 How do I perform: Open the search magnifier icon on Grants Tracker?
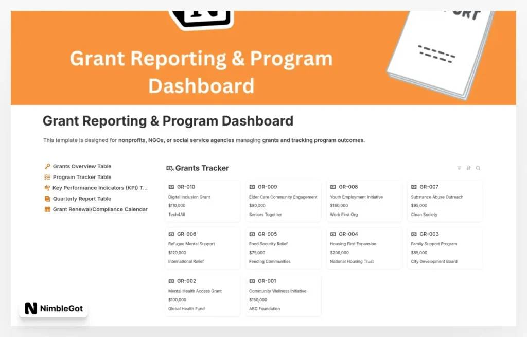[478, 168]
